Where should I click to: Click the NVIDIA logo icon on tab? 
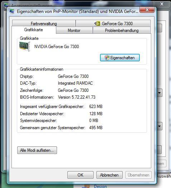tap(97, 23)
